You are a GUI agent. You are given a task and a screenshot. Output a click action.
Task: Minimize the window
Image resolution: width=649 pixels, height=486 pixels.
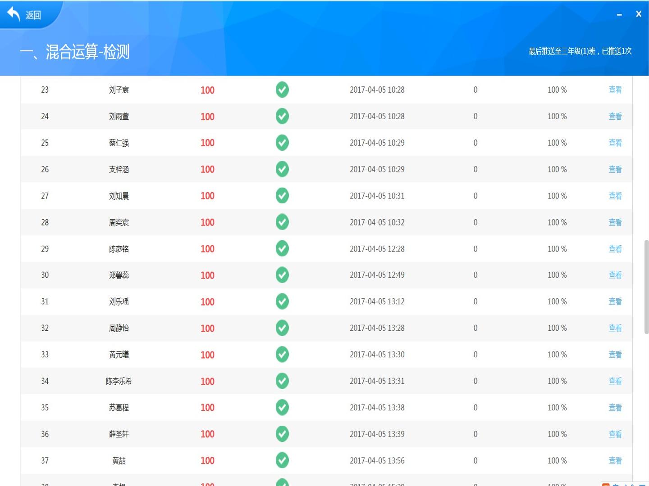click(619, 15)
